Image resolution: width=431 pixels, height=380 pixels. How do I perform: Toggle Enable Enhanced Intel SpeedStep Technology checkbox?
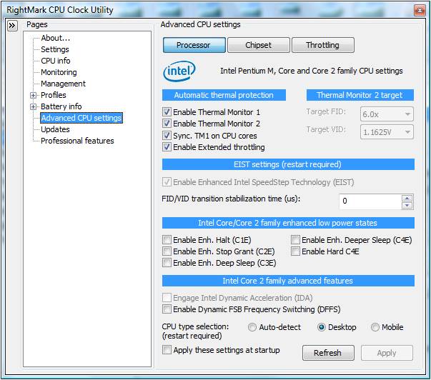coord(167,182)
